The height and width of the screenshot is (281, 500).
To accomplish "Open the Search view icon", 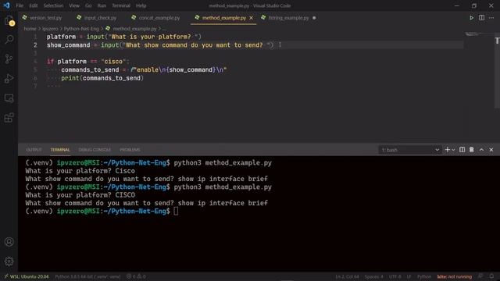I will pos(9,40).
